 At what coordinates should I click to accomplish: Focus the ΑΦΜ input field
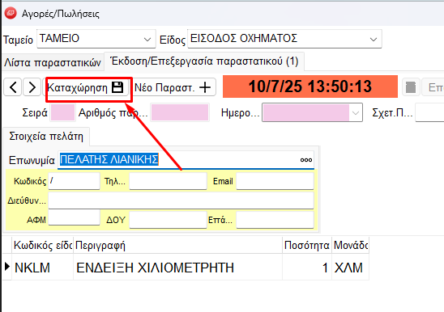[x=75, y=218]
